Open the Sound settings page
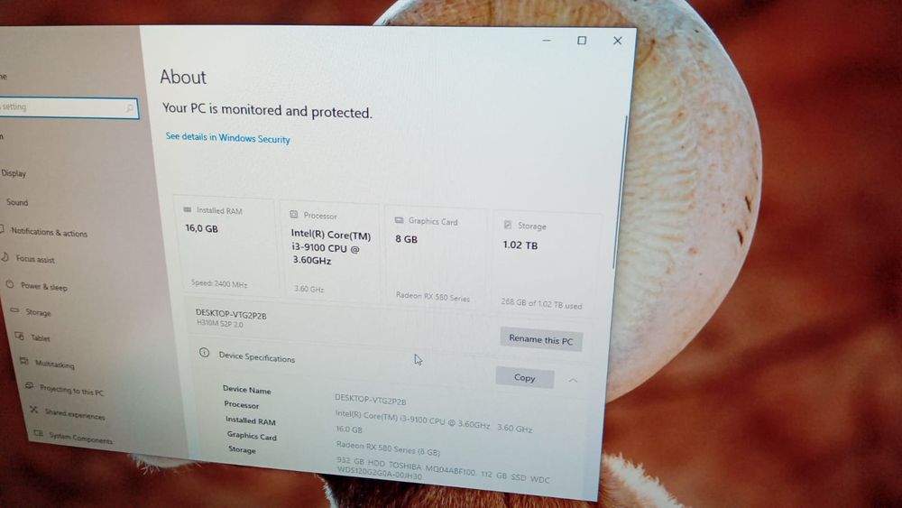The height and width of the screenshot is (508, 902). (17, 202)
